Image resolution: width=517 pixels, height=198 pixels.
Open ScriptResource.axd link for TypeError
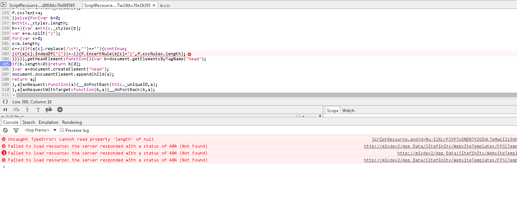tap(444, 139)
